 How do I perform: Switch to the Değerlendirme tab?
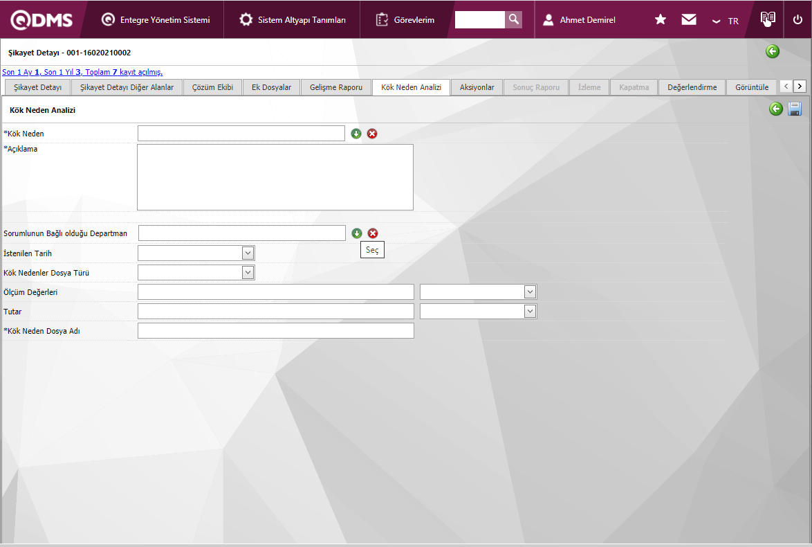(x=692, y=87)
